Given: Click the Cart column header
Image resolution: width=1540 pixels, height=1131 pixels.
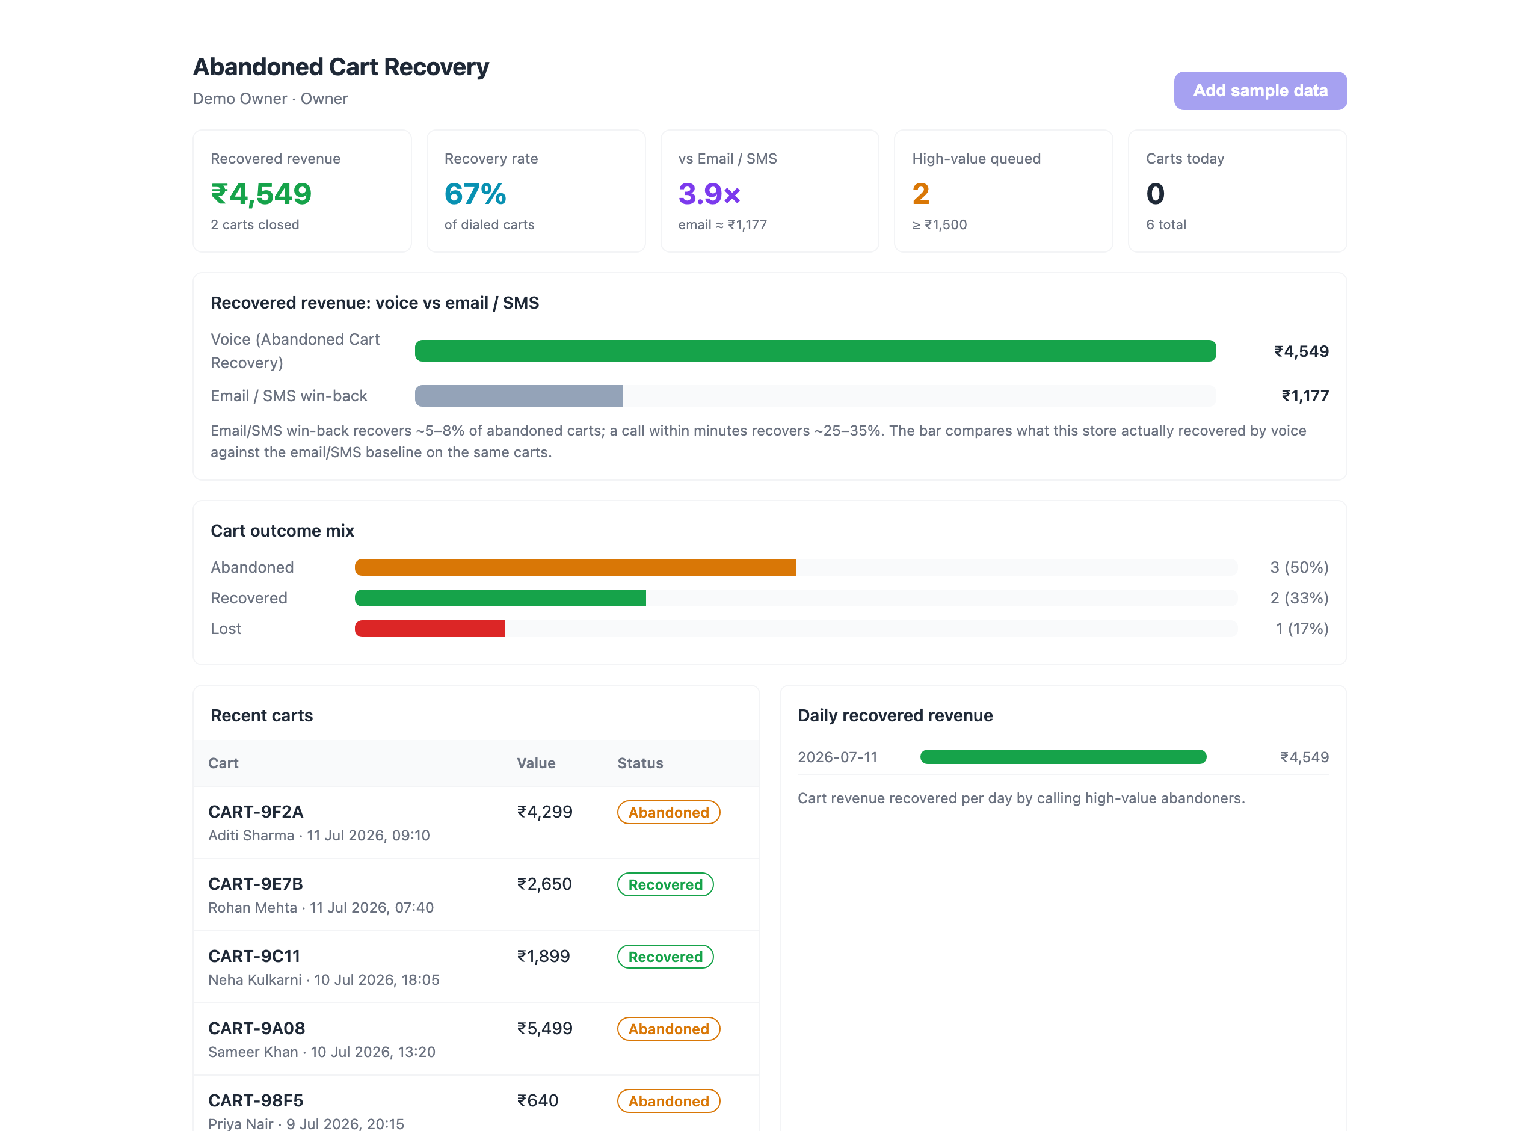Looking at the screenshot, I should tap(223, 763).
